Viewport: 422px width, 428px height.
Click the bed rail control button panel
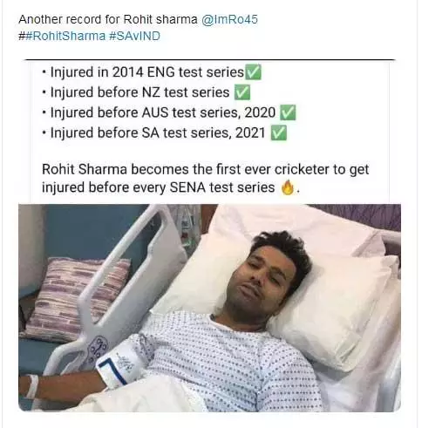[99, 349]
